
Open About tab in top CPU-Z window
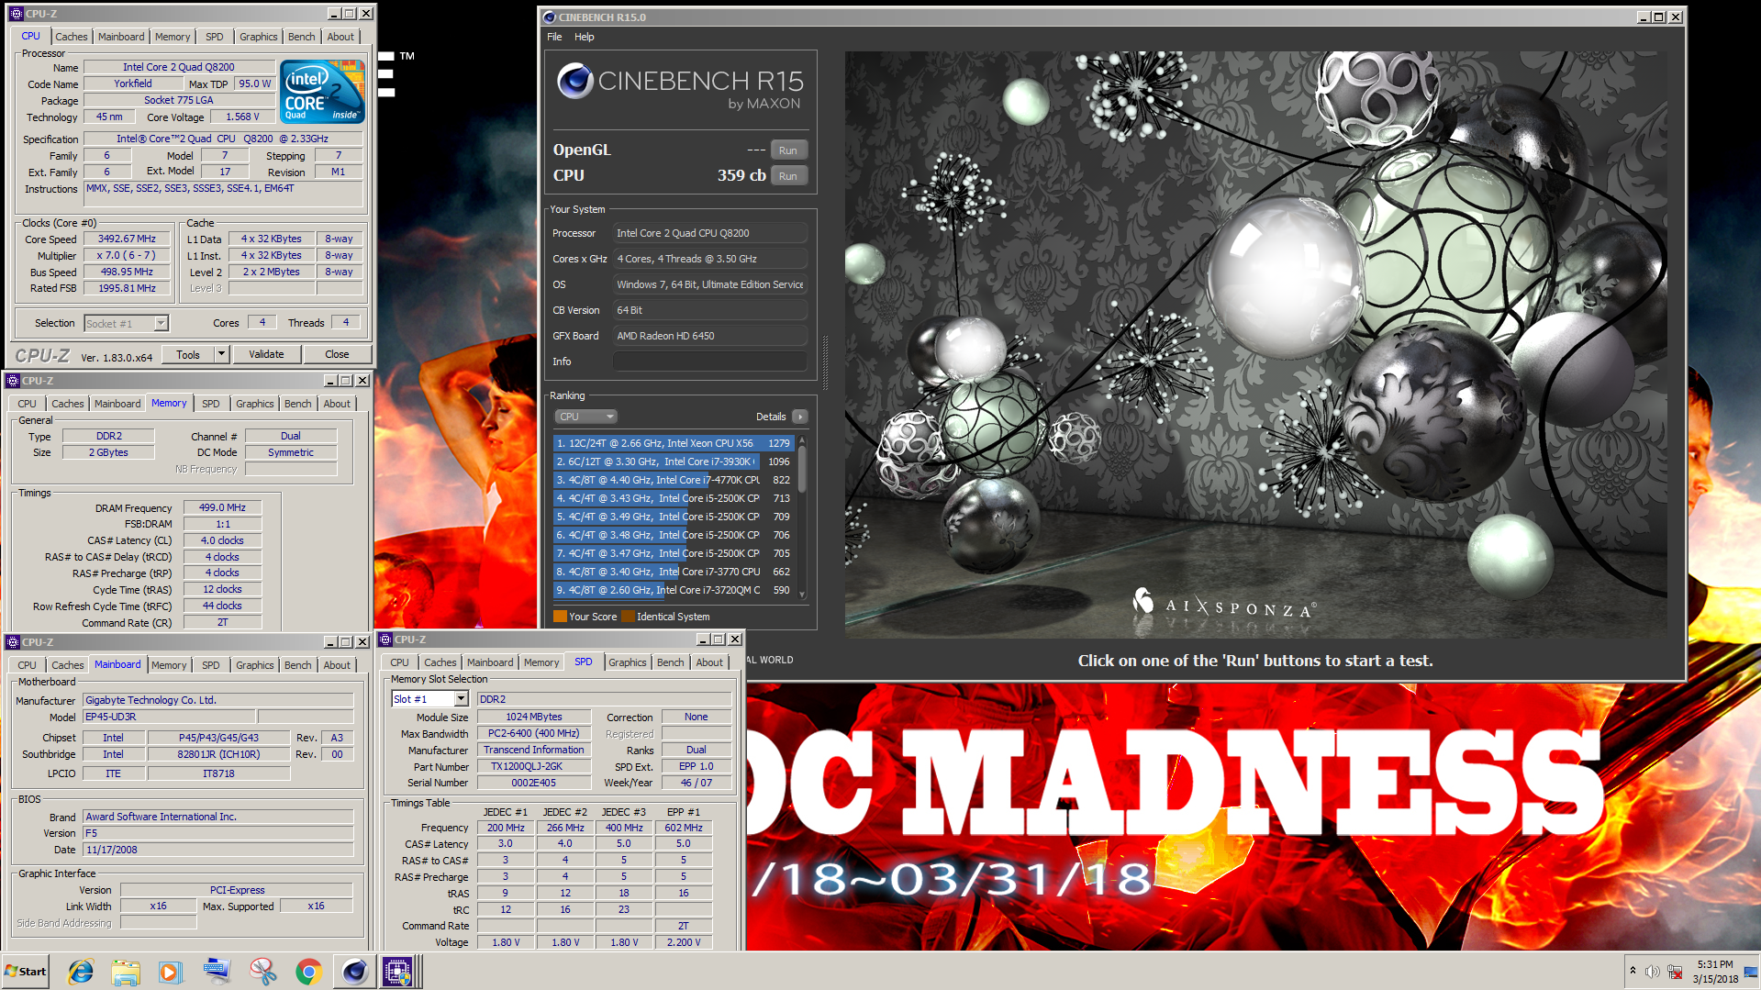(340, 37)
